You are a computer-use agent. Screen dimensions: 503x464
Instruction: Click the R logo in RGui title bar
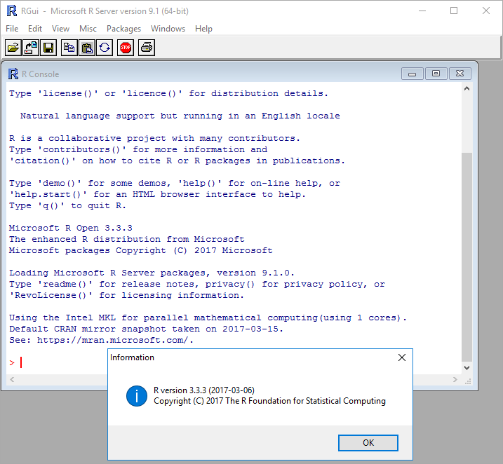click(x=11, y=11)
